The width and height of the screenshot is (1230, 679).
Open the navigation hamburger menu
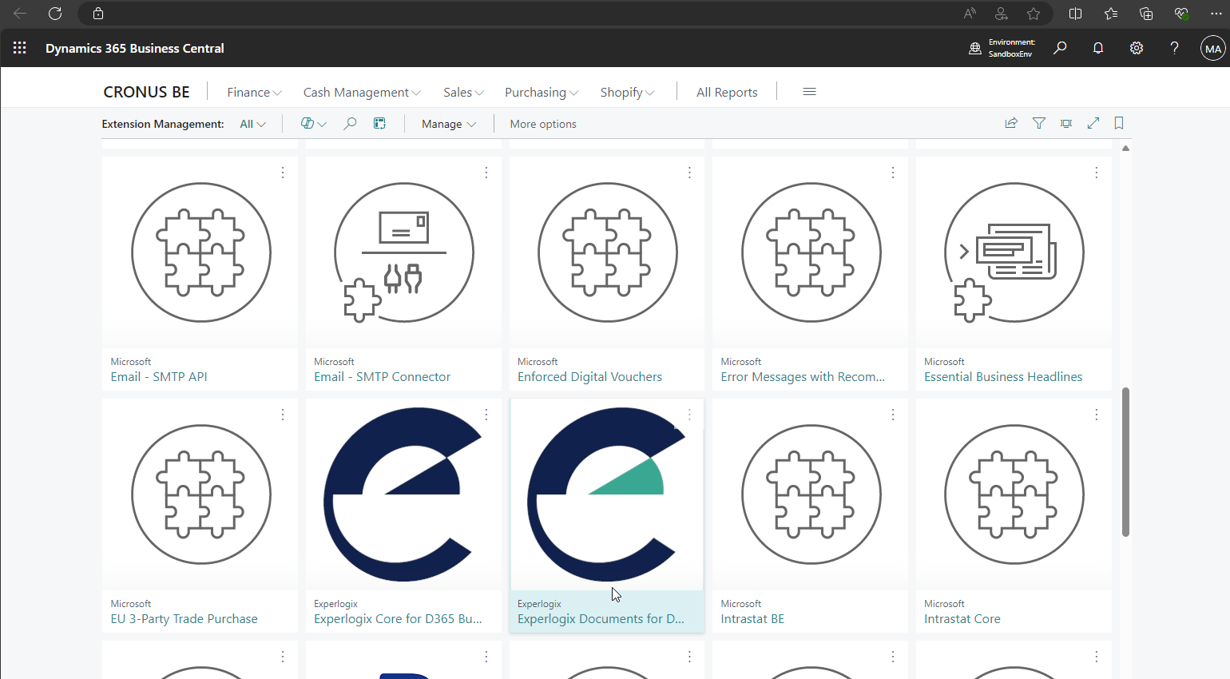[x=809, y=92]
